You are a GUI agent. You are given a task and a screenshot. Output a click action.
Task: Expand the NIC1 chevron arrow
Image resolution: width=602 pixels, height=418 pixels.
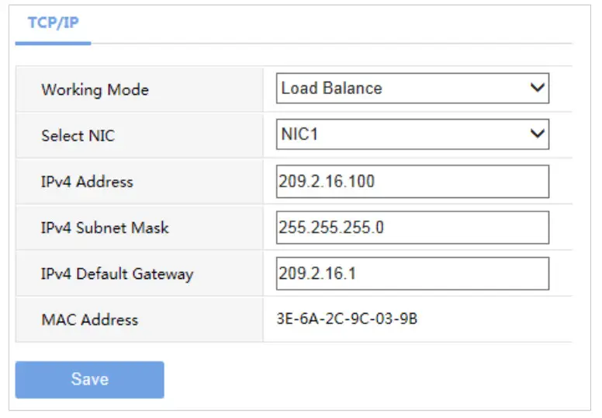537,134
